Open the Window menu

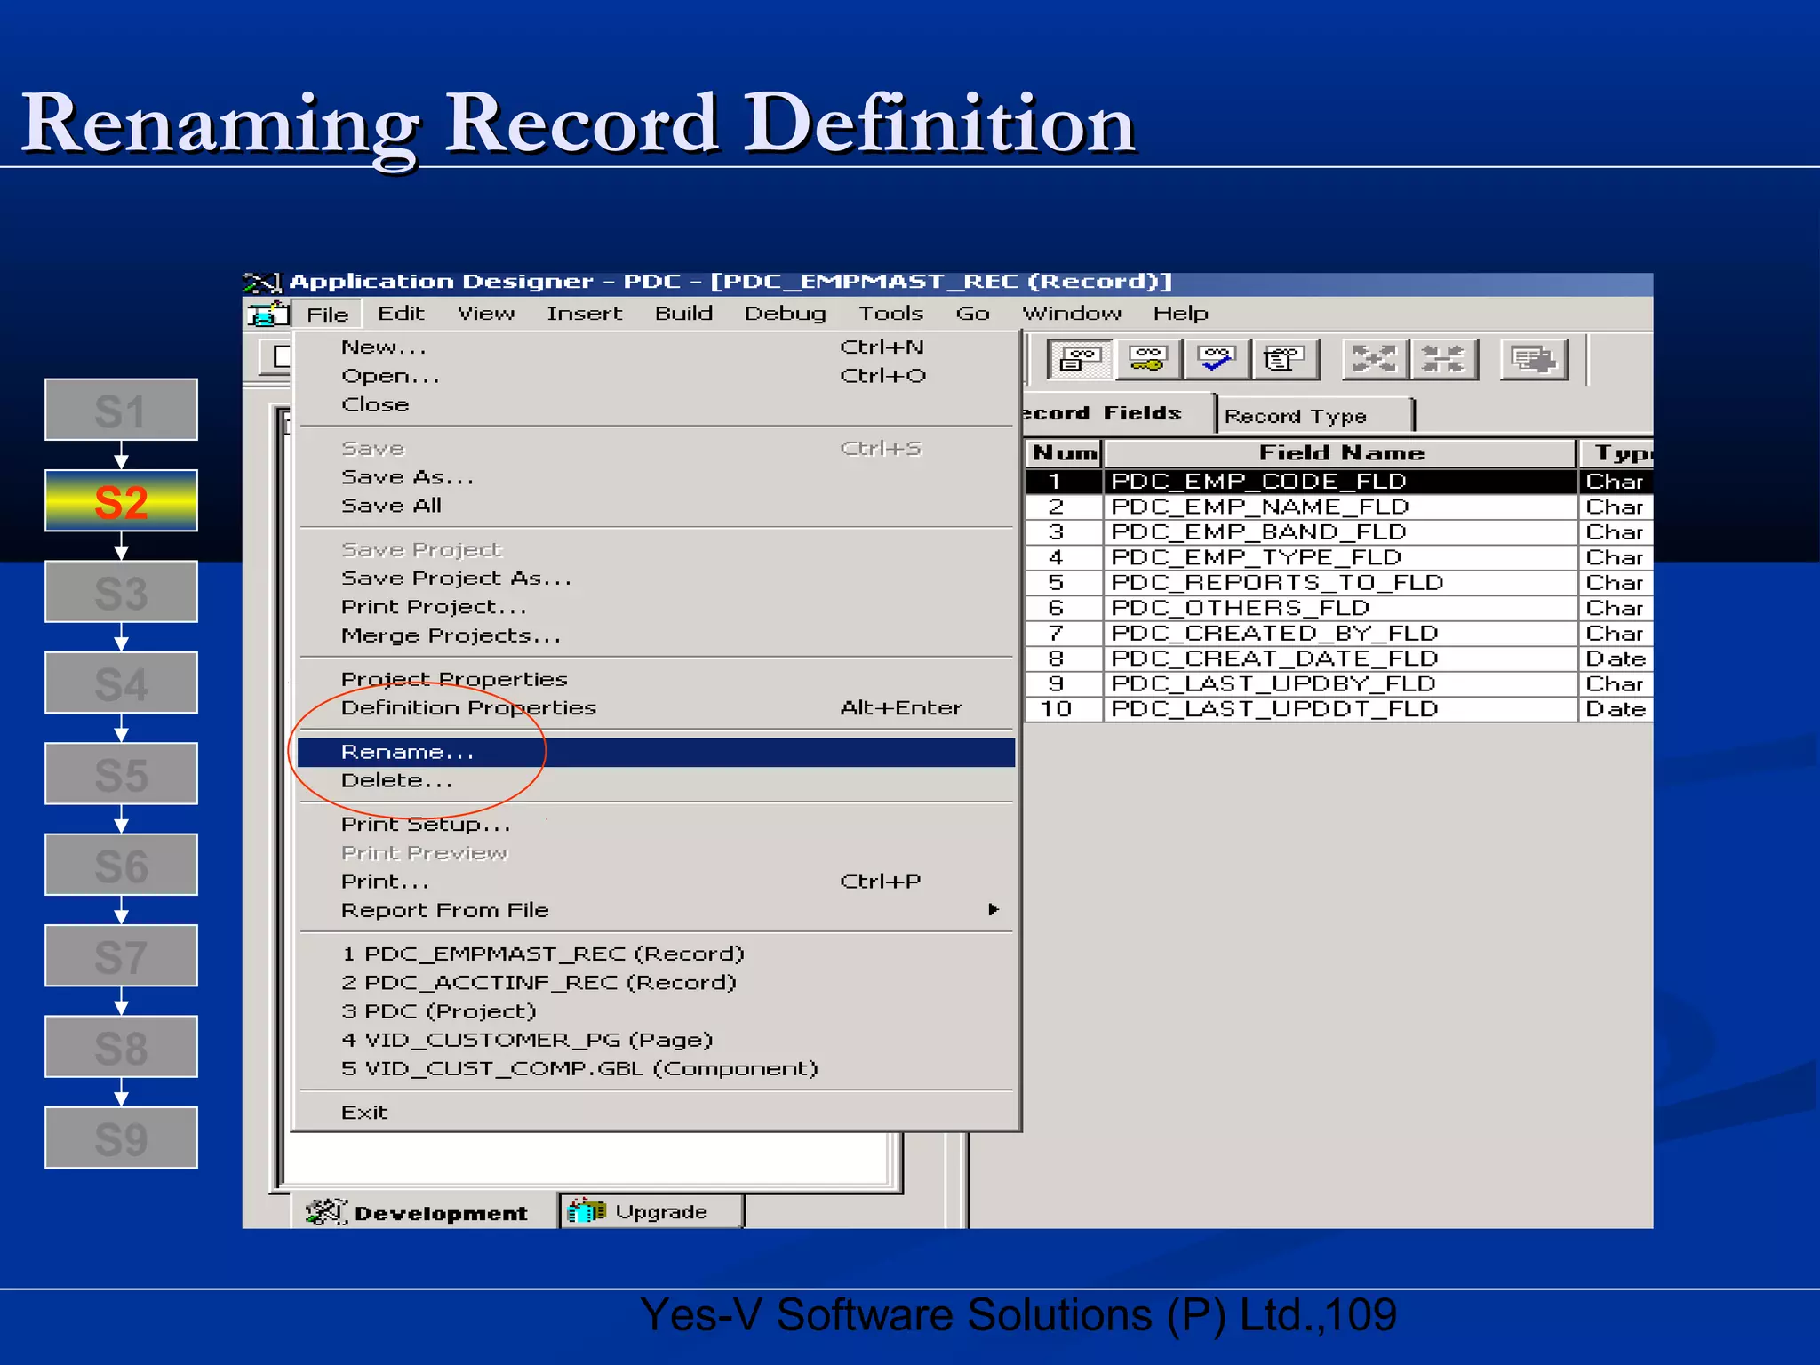point(1072,314)
